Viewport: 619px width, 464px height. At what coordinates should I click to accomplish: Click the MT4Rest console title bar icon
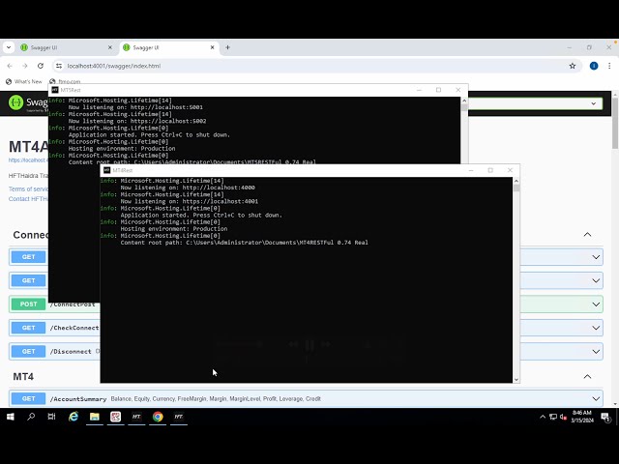[106, 170]
